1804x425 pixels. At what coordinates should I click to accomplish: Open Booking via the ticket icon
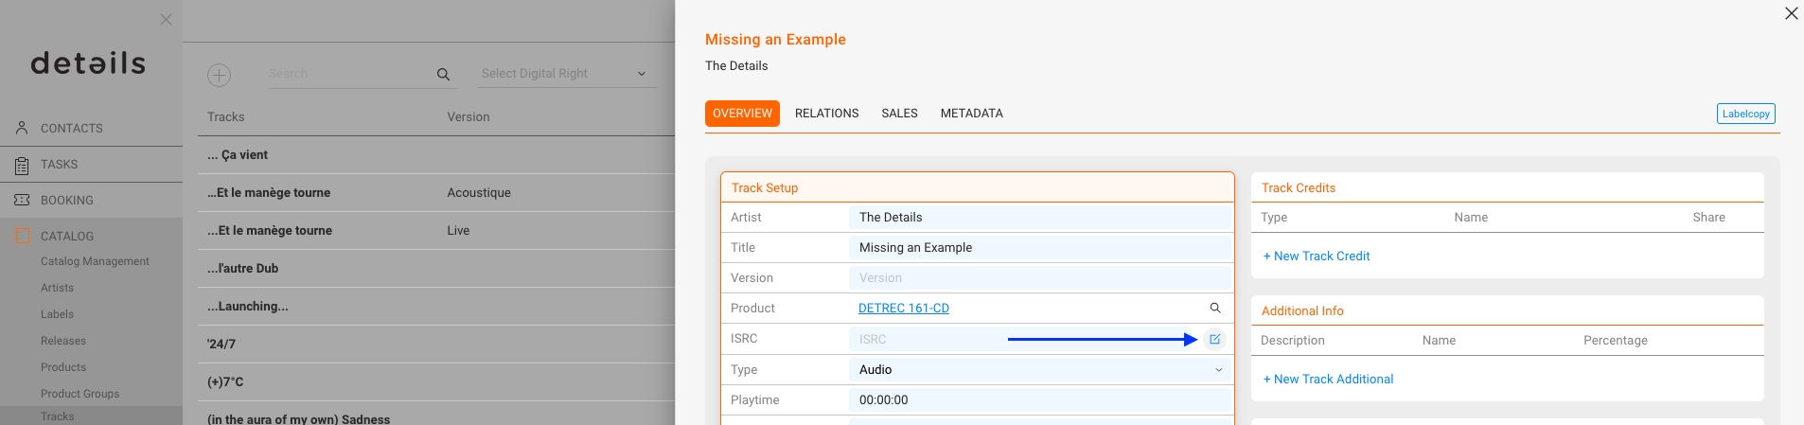[22, 200]
